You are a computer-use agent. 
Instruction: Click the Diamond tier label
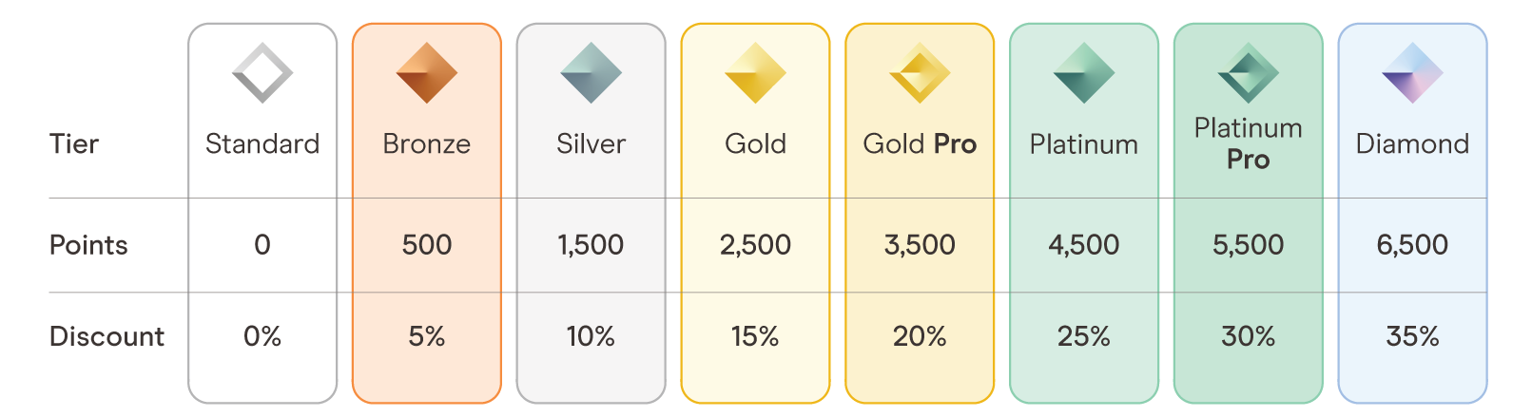[x=1412, y=144]
